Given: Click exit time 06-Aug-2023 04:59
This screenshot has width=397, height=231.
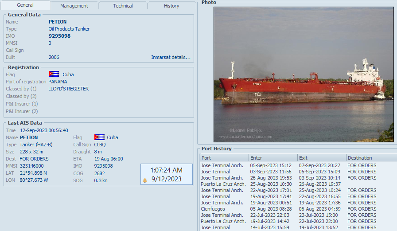Looking at the screenshot, I should (x=319, y=209).
